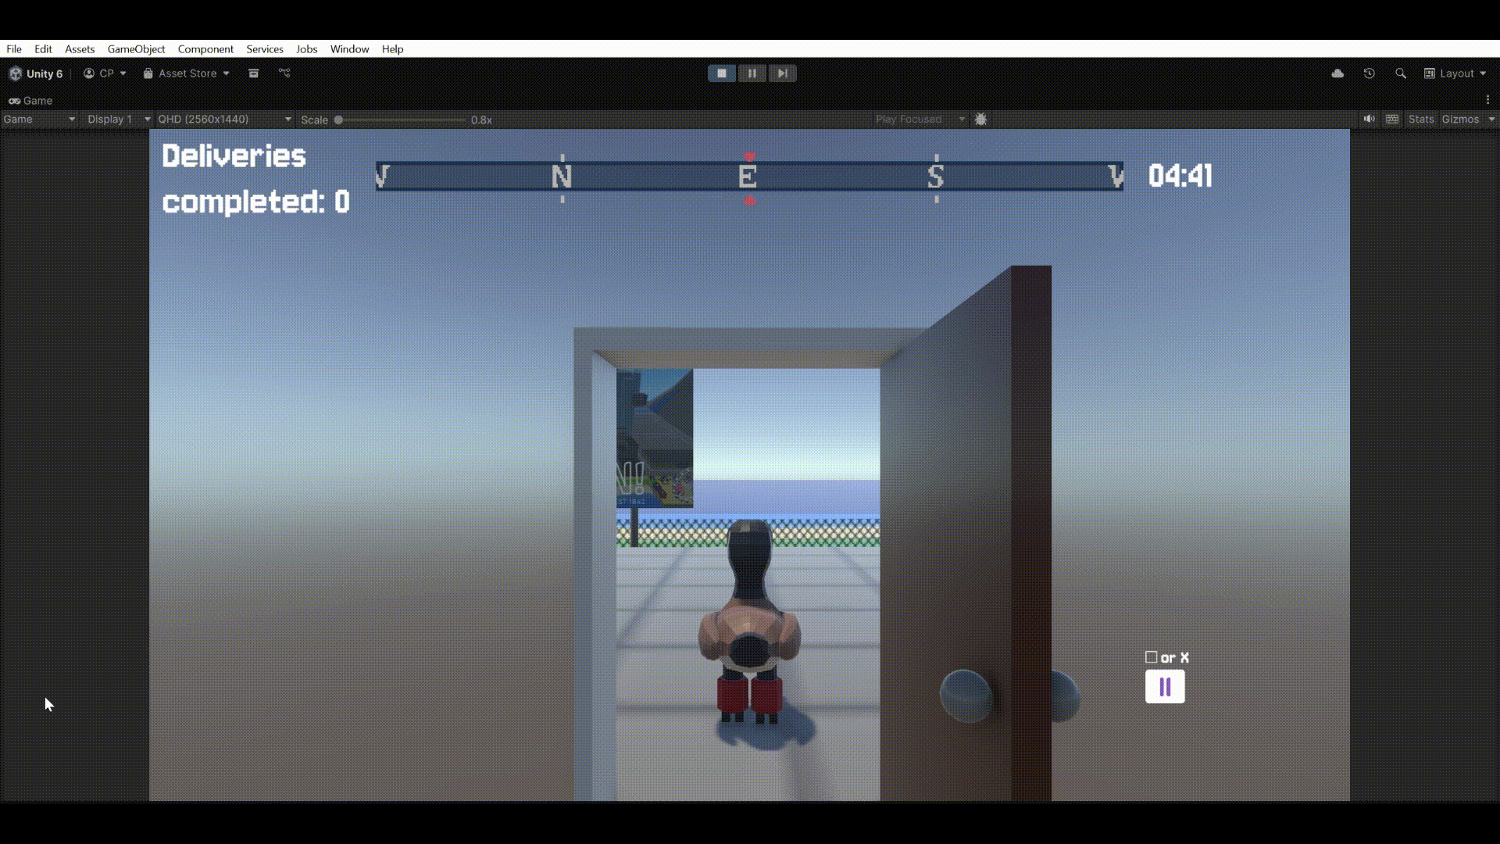Select the Game view tab
Screen dimensions: 1500x844
pyautogui.click(x=30, y=101)
